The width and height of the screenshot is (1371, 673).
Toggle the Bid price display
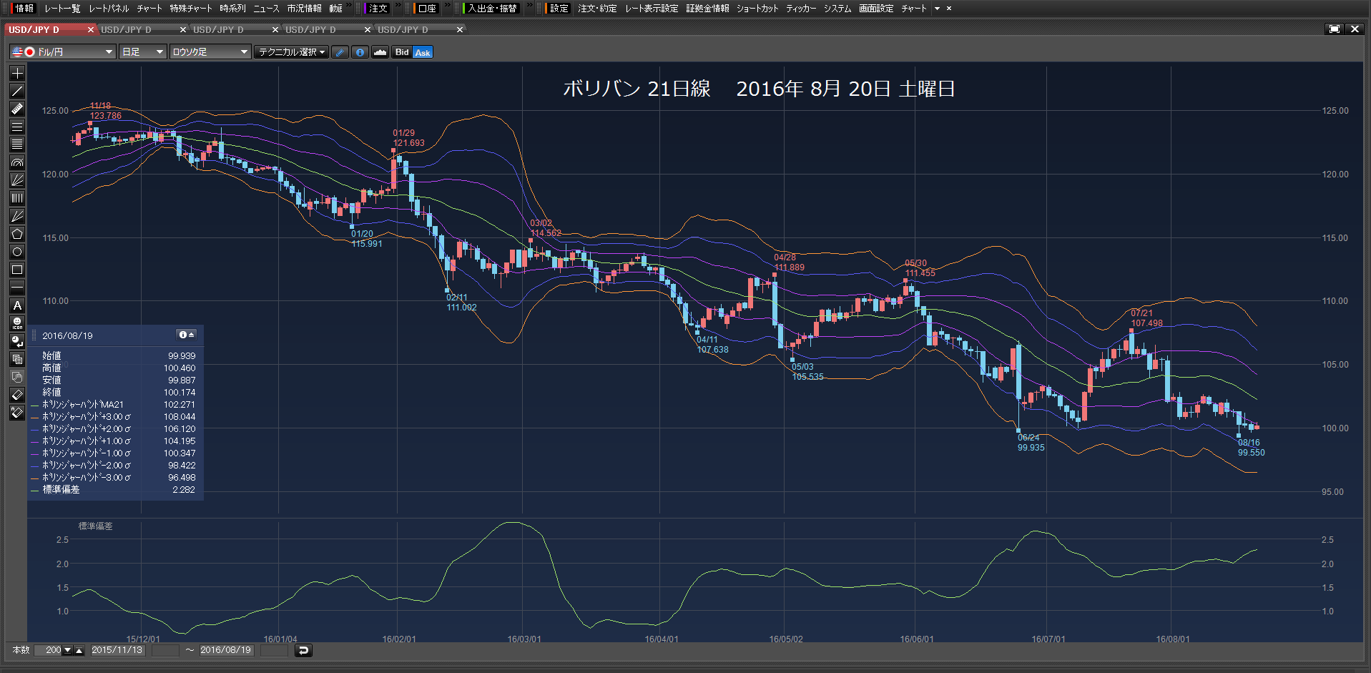pyautogui.click(x=402, y=52)
